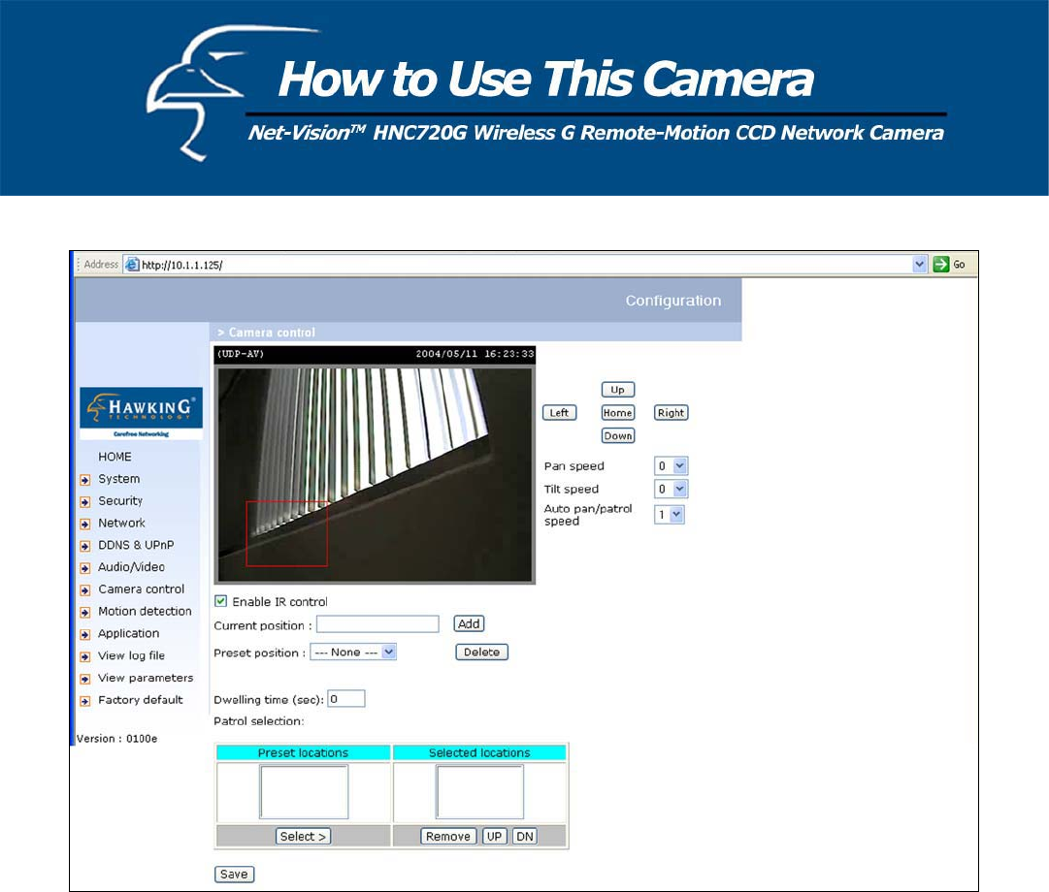Click the live camera video image

click(375, 474)
